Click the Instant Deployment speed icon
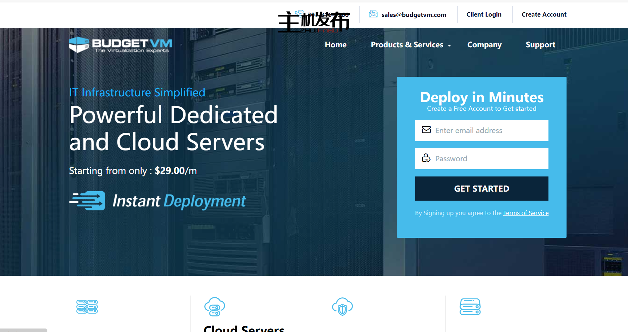Viewport: 628px width, 332px height. tap(87, 201)
